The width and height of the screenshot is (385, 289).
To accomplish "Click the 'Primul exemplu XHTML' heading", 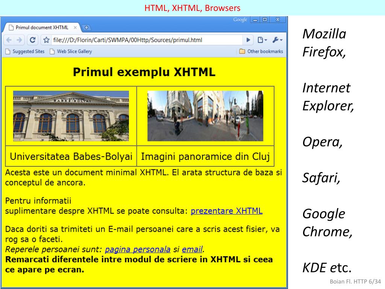I will pyautogui.click(x=144, y=72).
